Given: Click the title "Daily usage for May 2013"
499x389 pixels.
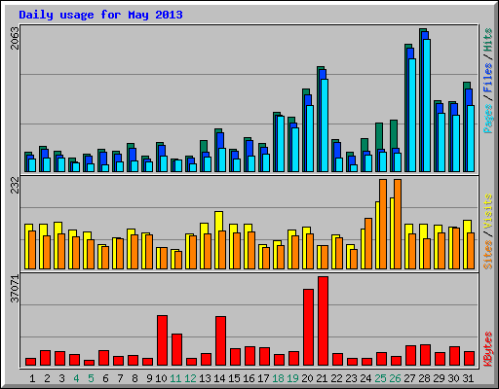Looking at the screenshot, I should pyautogui.click(x=100, y=15).
